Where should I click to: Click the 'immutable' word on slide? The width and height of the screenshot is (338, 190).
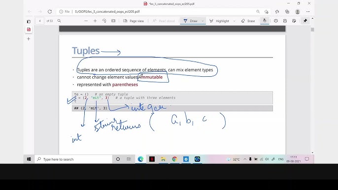click(x=152, y=77)
